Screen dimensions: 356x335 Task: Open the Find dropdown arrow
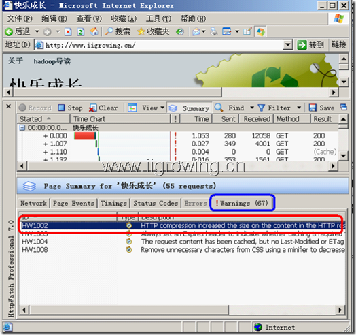(252, 108)
